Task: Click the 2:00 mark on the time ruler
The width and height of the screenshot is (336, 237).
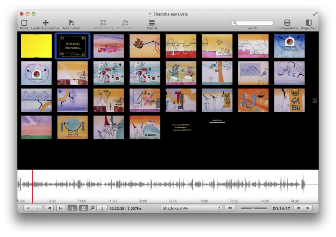Action: (x=143, y=201)
